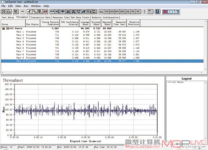The image size is (208, 150).
Task: Click the blue info icon in toolbar
Action: [157, 12]
